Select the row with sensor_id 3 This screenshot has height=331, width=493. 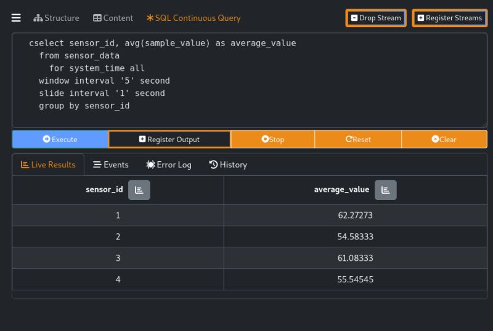pos(250,258)
